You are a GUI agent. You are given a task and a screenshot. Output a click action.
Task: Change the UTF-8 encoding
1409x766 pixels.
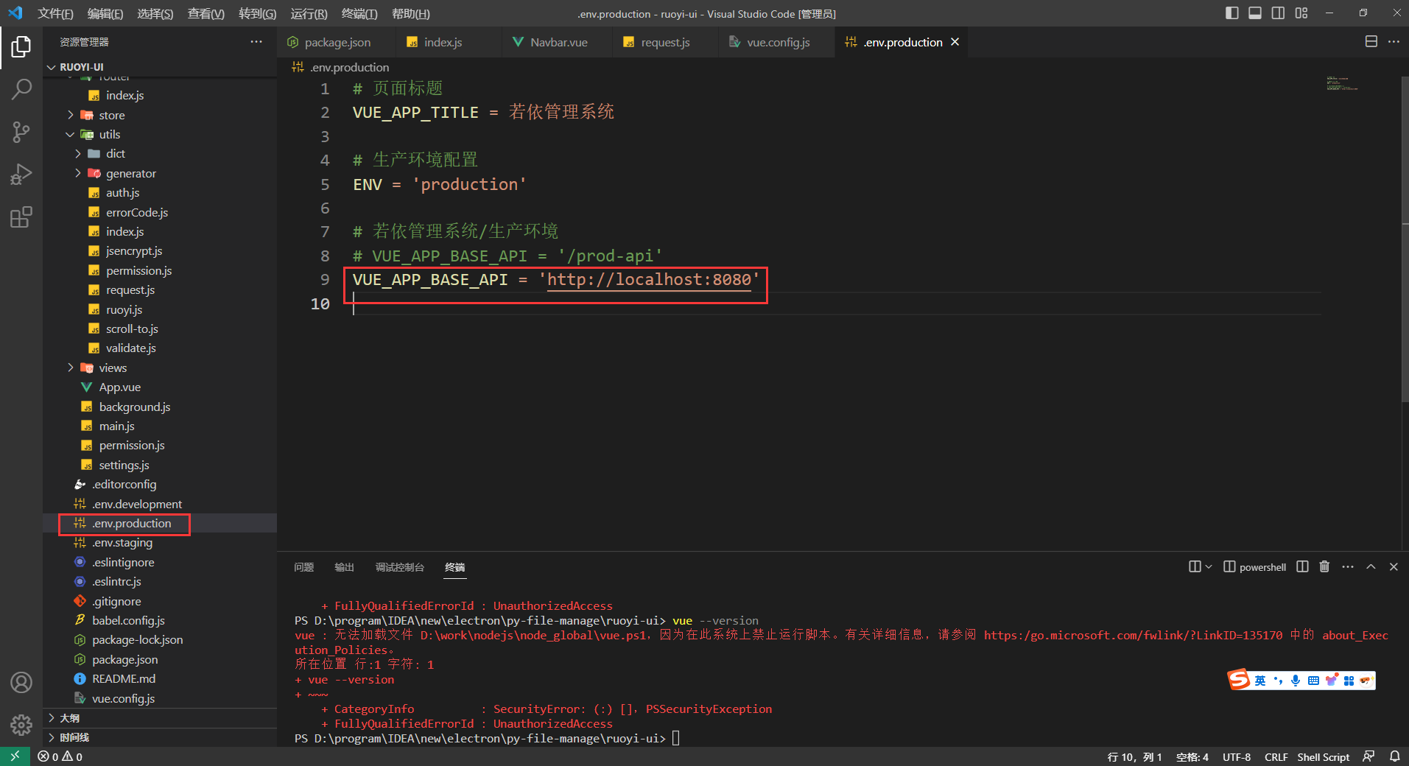(x=1237, y=756)
